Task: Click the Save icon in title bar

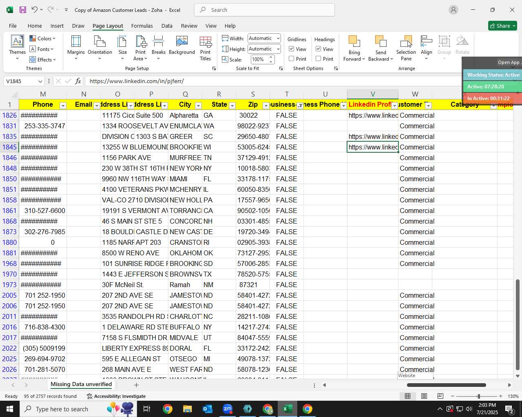Action: pyautogui.click(x=23, y=10)
